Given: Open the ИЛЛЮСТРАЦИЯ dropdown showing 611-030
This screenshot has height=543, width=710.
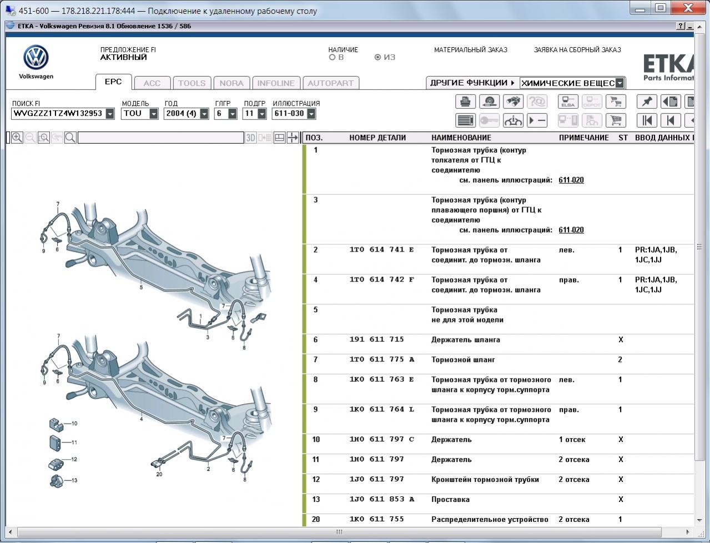Looking at the screenshot, I should [x=311, y=113].
